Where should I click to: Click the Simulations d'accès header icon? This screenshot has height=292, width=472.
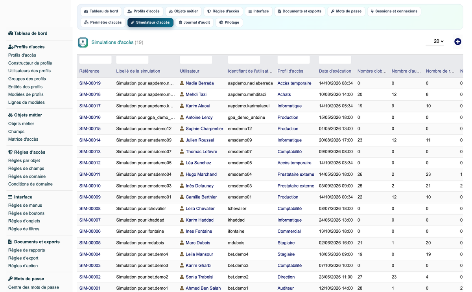(x=83, y=42)
